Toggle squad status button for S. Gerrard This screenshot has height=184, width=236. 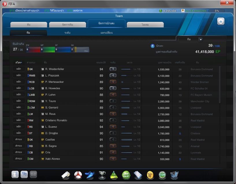tap(19, 107)
